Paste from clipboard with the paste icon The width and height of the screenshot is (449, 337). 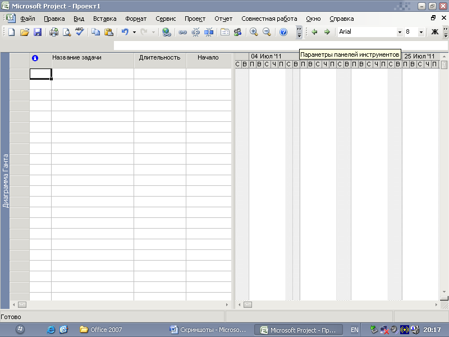[109, 32]
